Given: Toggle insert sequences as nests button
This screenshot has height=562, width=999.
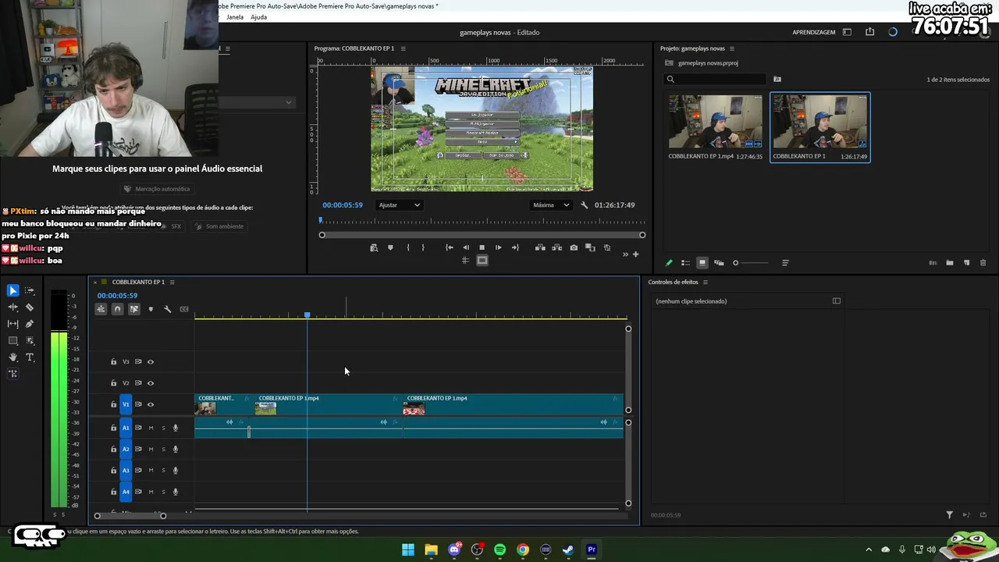Looking at the screenshot, I should (101, 309).
